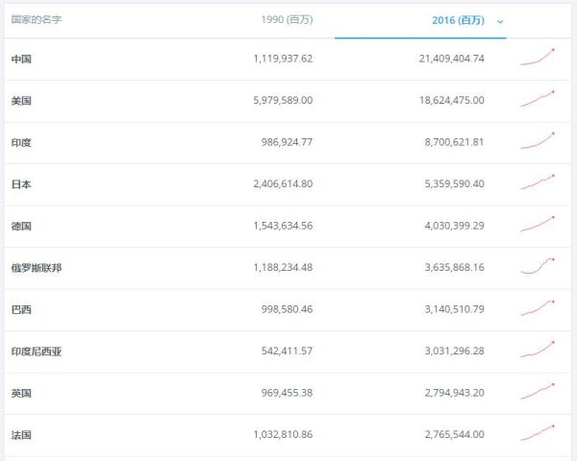Click 中国 2016 value 21,409,404.74
The height and width of the screenshot is (461, 577).
[x=438, y=59]
